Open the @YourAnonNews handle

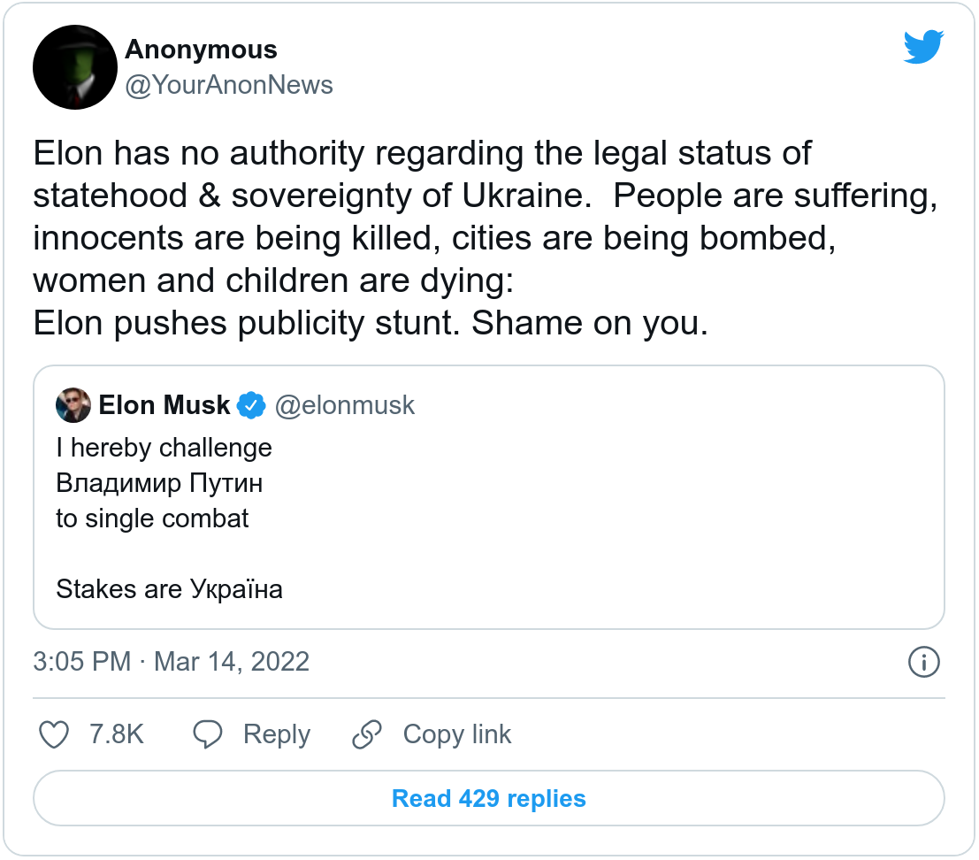(229, 85)
